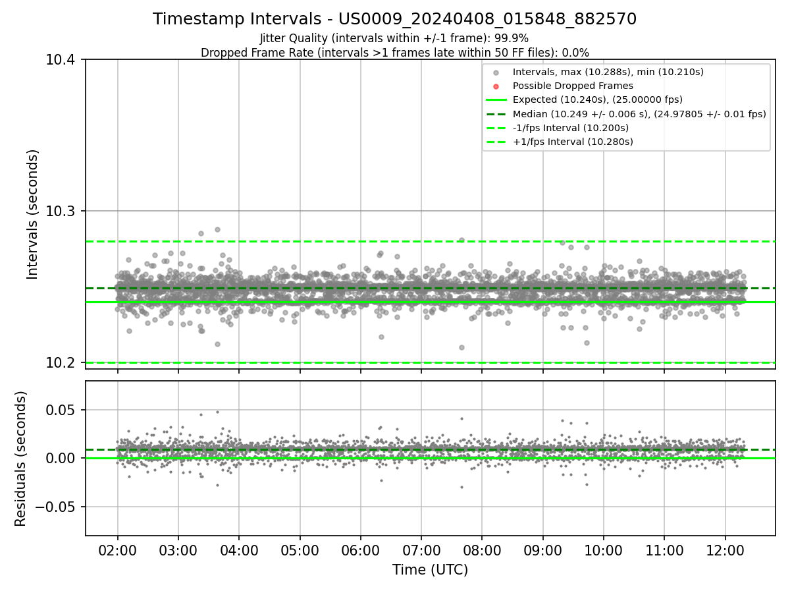Click the legend entry '-1/fps Interval (10.200s)'
Image resolution: width=790 pixels, height=593 pixels.
(570, 128)
